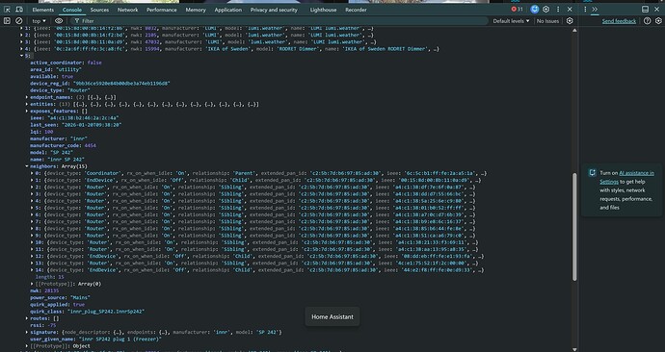Open the help question mark icon
The height and width of the screenshot is (352, 665).
[x=648, y=21]
